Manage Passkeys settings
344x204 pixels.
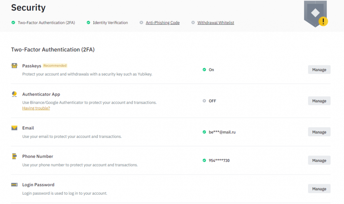click(319, 70)
